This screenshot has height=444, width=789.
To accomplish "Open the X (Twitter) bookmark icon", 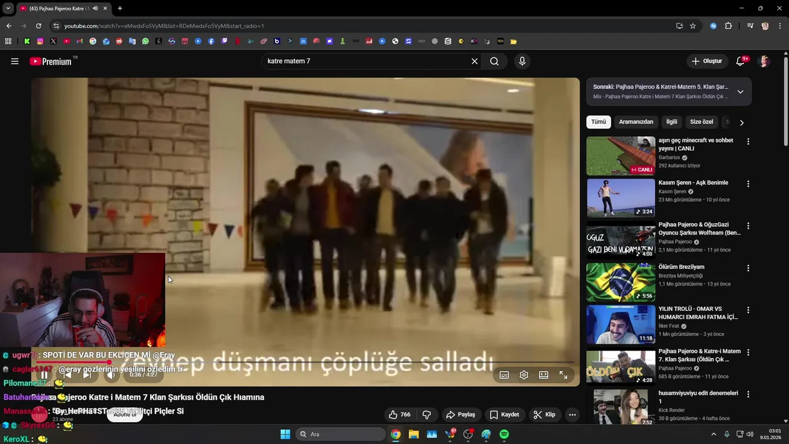I will (x=53, y=41).
